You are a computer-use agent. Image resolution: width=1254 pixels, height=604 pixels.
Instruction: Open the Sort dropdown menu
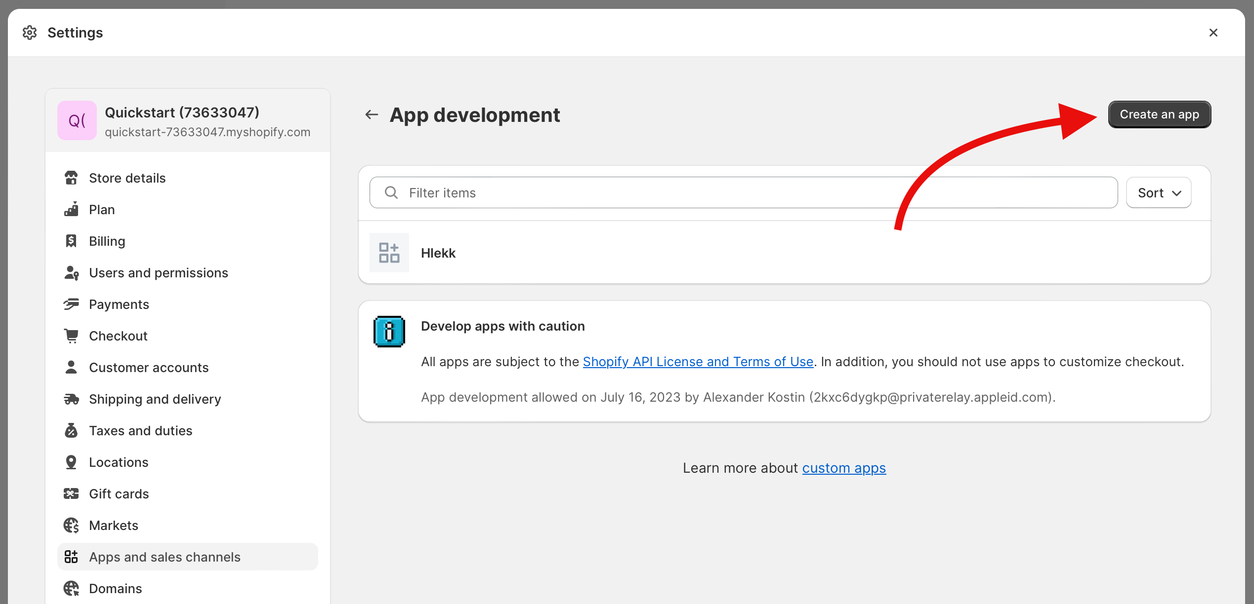click(x=1160, y=192)
